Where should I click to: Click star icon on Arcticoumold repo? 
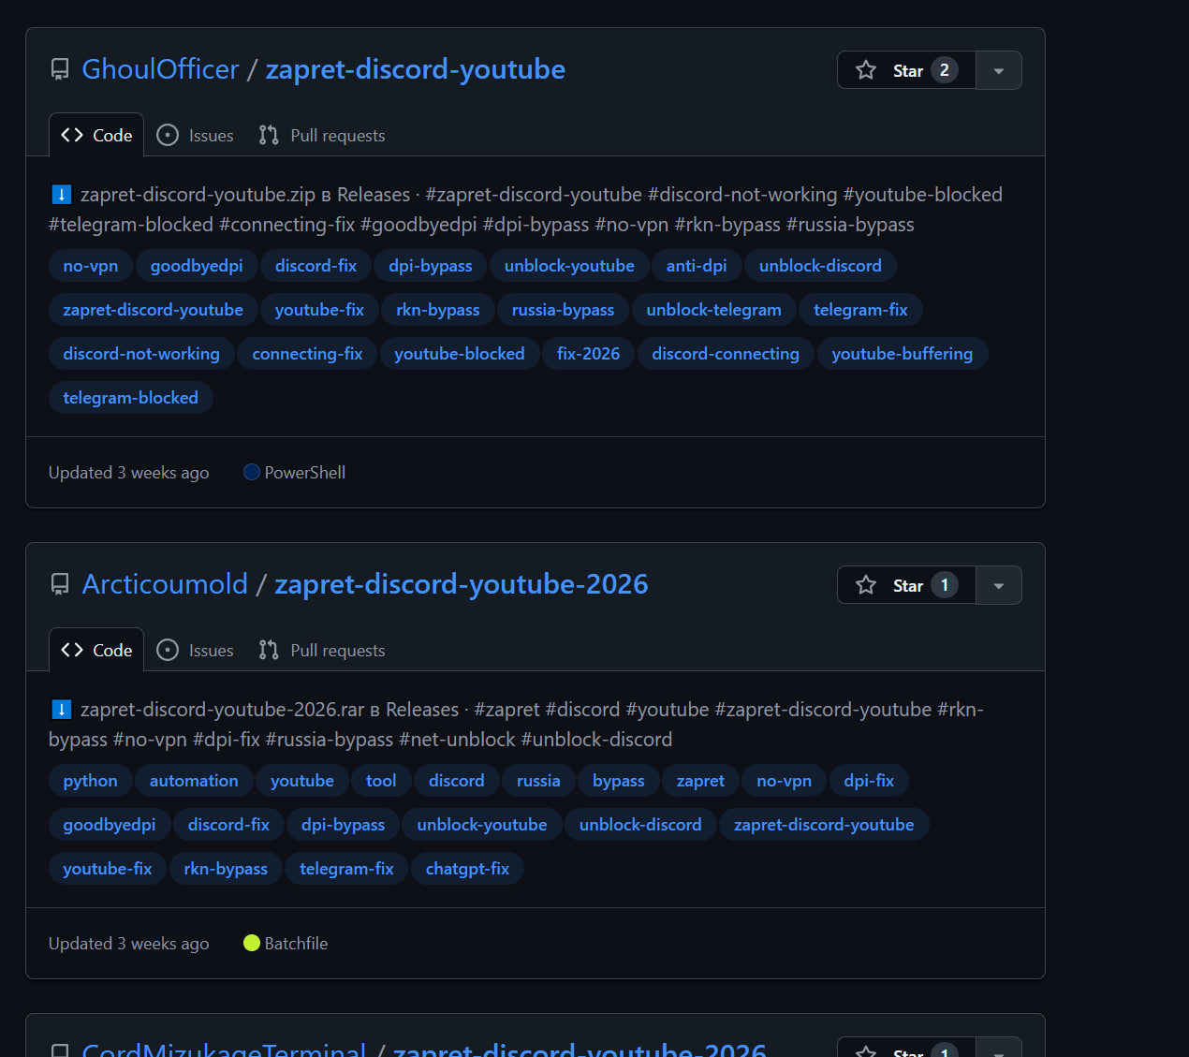866,585
